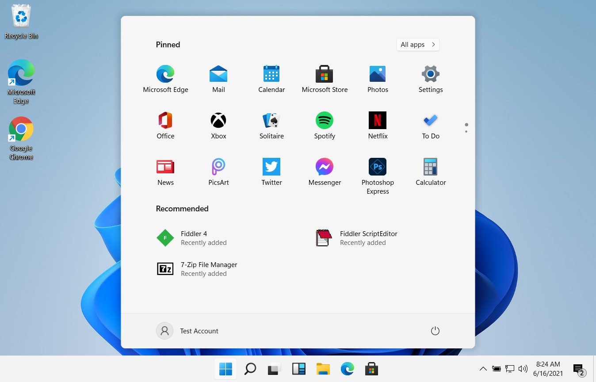Open the Calculator app
This screenshot has height=382, width=596.
click(430, 167)
